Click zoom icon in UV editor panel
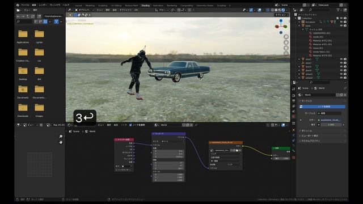Screen dimensions: 363x204 (x=61, y=137)
